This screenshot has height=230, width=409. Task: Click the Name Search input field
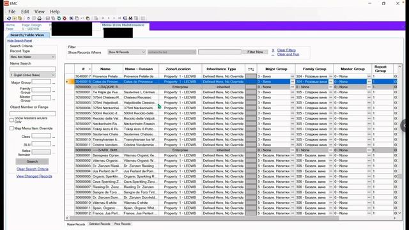pos(33,69)
